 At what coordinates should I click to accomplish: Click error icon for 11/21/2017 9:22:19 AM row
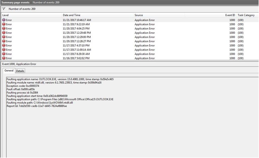click(x=4, y=24)
